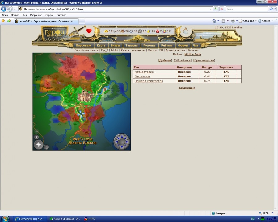Image resolution: width=278 pixels, height=222 pixels.
Task: Expand the Home button dropdown arrow
Action: [218, 21]
